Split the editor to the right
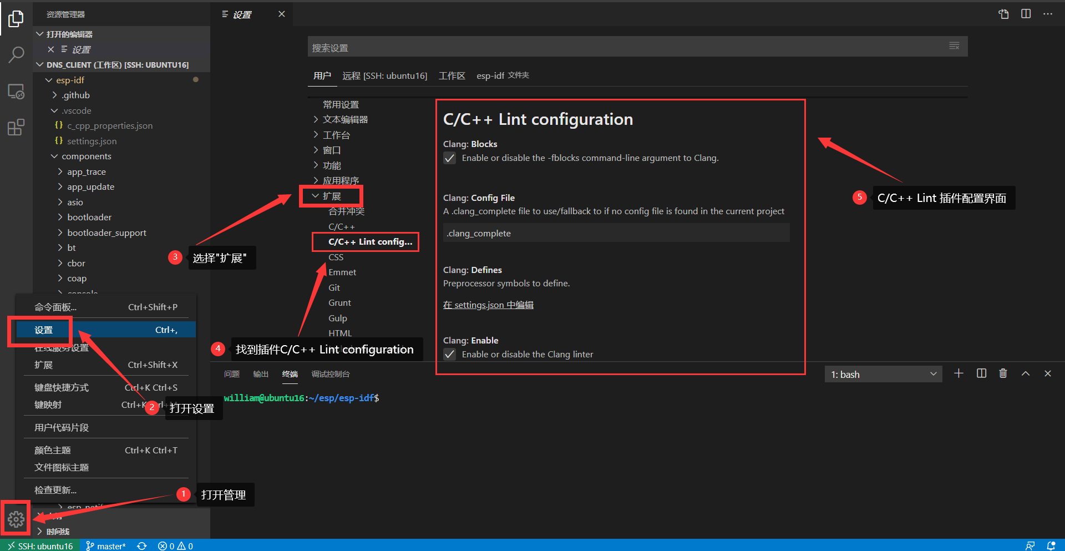 coord(1026,14)
